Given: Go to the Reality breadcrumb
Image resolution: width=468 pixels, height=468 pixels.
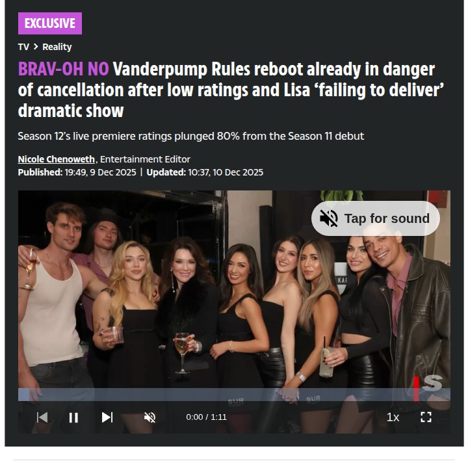Looking at the screenshot, I should point(57,47).
